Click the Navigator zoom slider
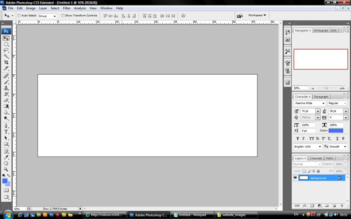This screenshot has width=351, height=219. point(326,88)
